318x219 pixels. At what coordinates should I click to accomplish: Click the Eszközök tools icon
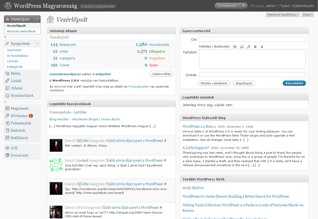tap(7, 130)
